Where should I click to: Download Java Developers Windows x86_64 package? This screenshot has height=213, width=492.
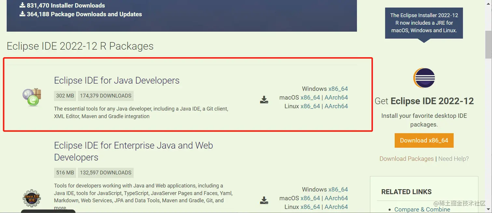click(x=338, y=89)
